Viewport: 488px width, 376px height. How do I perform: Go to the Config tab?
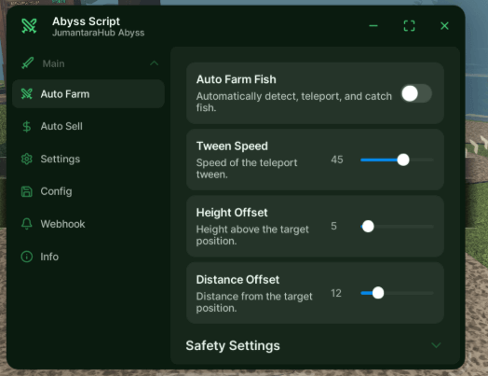coord(88,191)
